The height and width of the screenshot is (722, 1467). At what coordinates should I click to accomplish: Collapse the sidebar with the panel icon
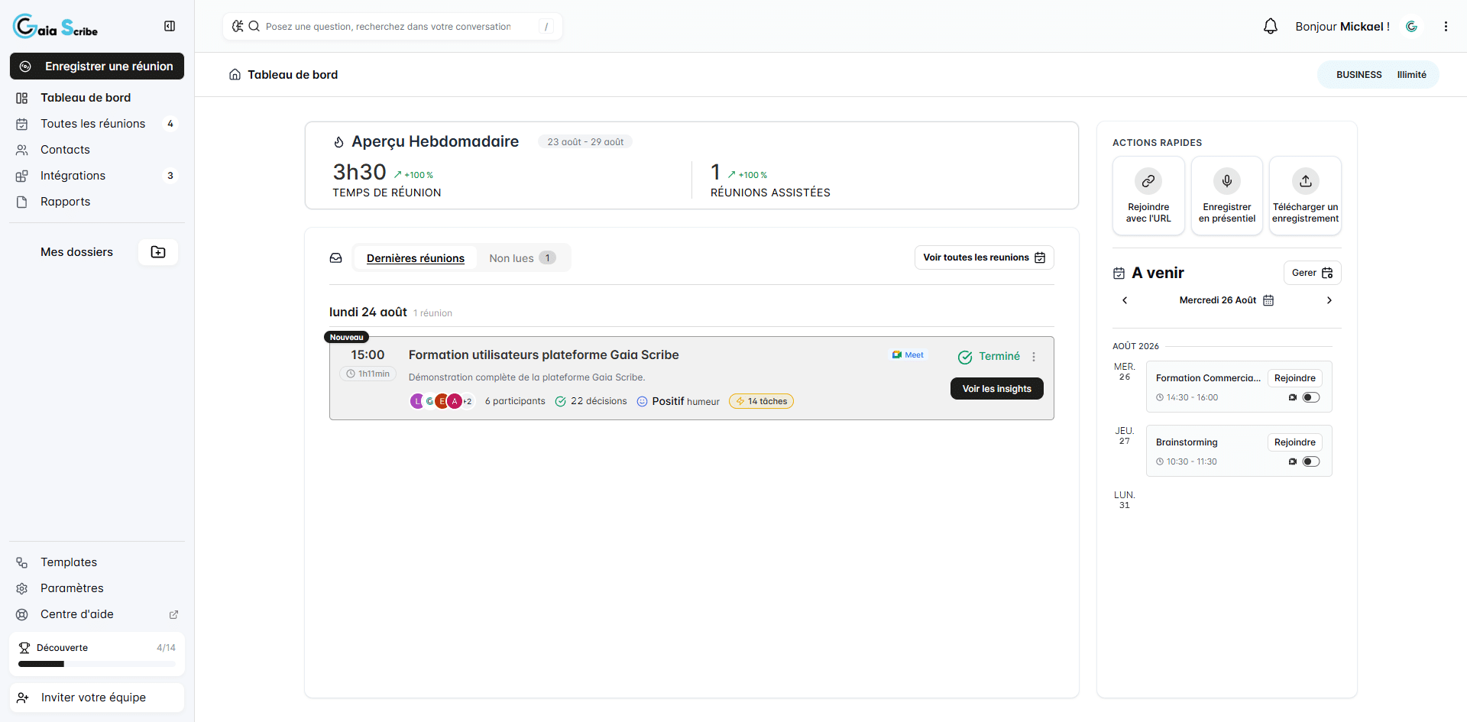[x=170, y=26]
